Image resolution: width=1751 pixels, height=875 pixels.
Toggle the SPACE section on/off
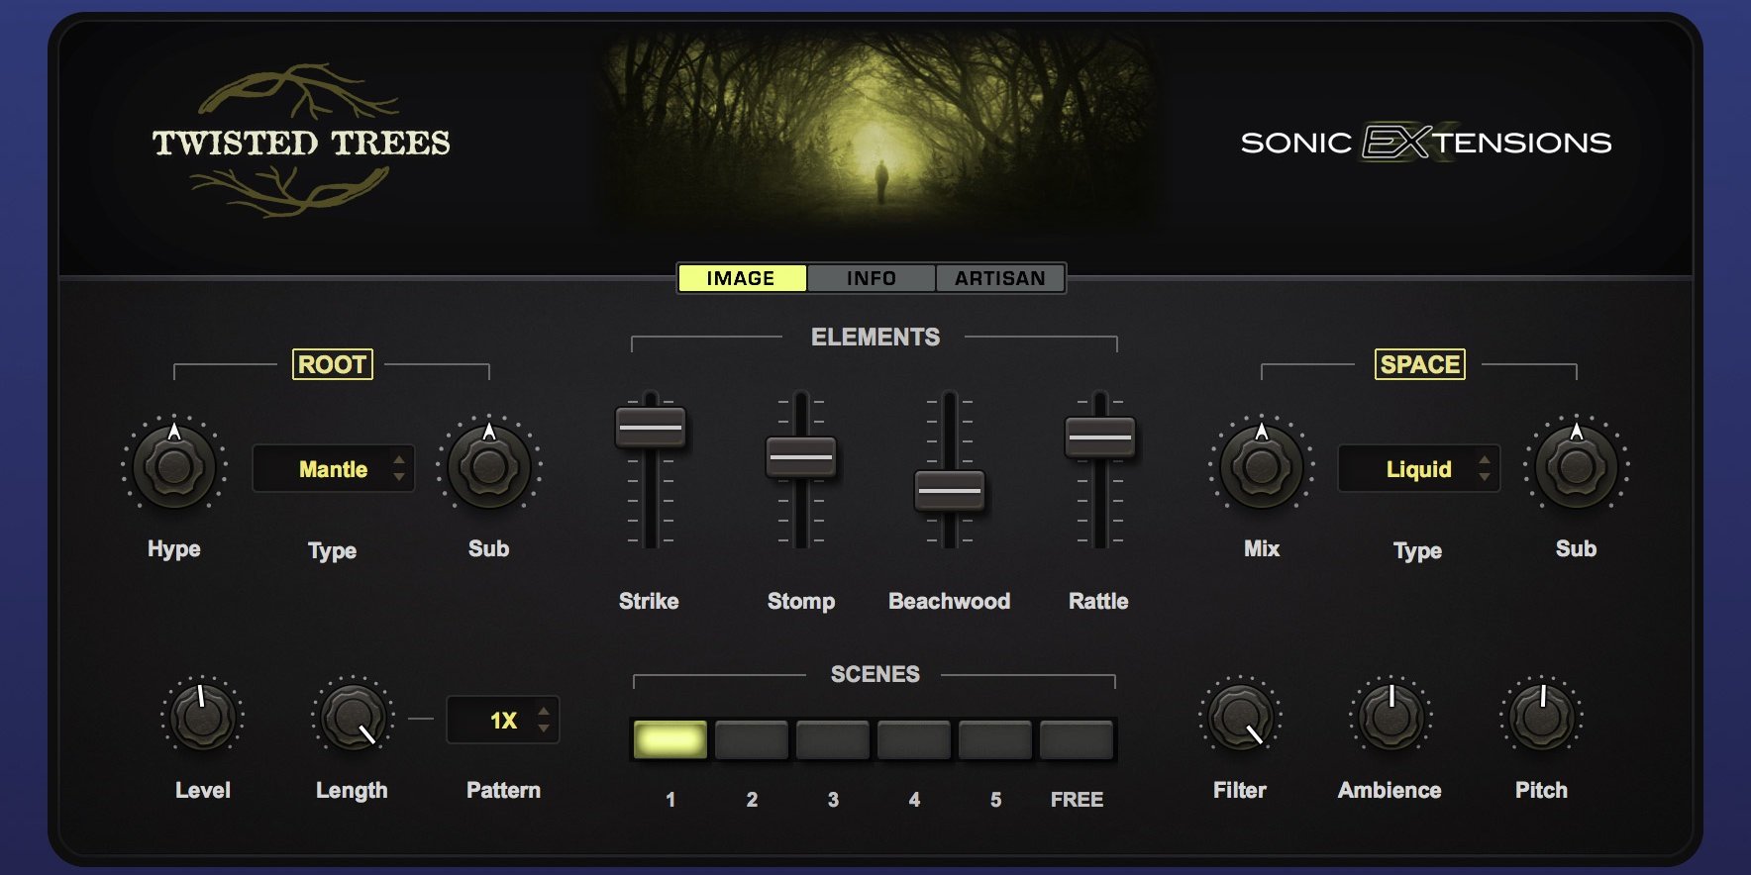(1419, 364)
